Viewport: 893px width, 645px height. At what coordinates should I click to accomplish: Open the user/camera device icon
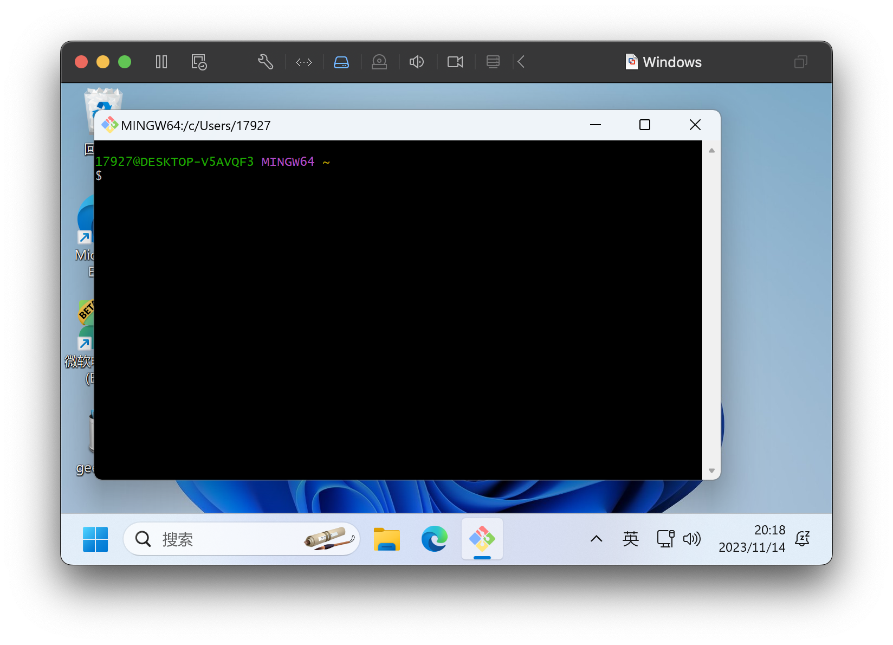tap(379, 62)
